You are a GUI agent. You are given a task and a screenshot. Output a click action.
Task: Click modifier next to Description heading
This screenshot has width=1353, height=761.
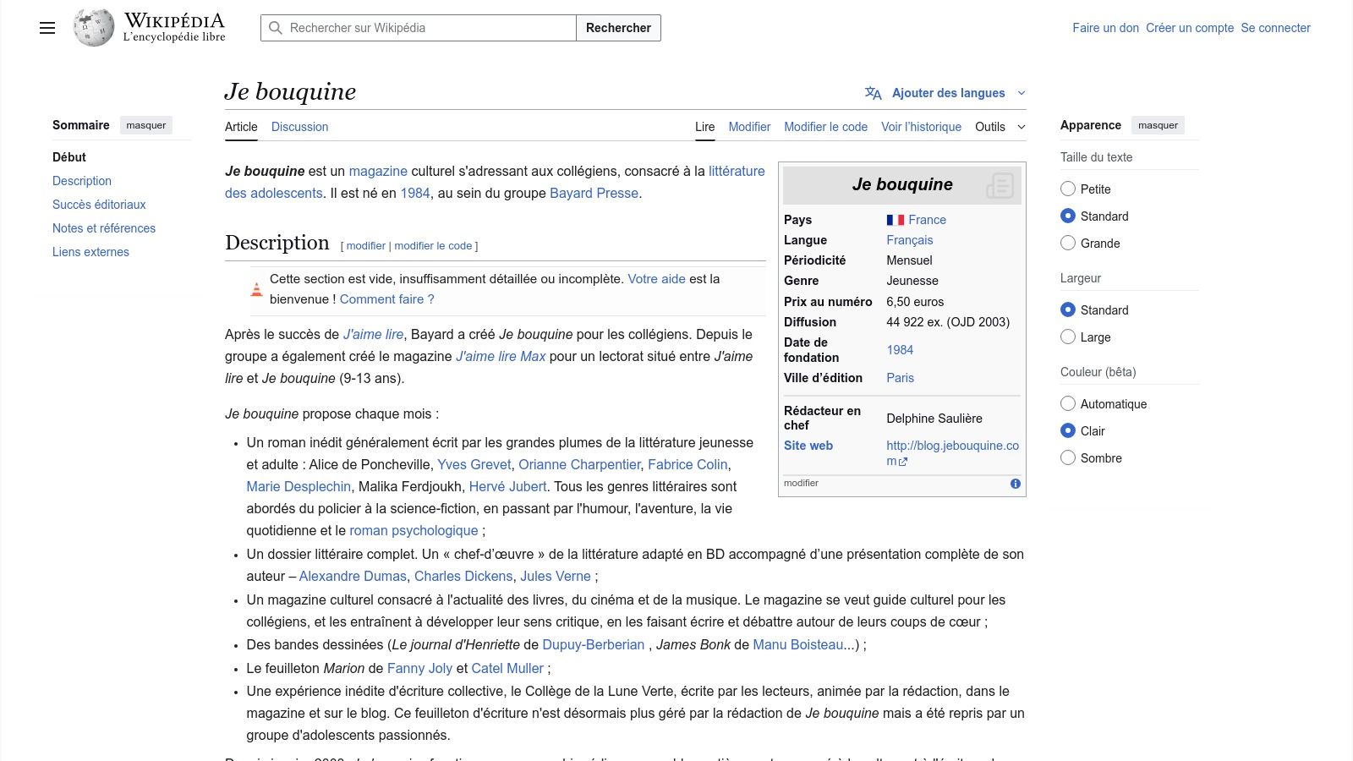(366, 246)
